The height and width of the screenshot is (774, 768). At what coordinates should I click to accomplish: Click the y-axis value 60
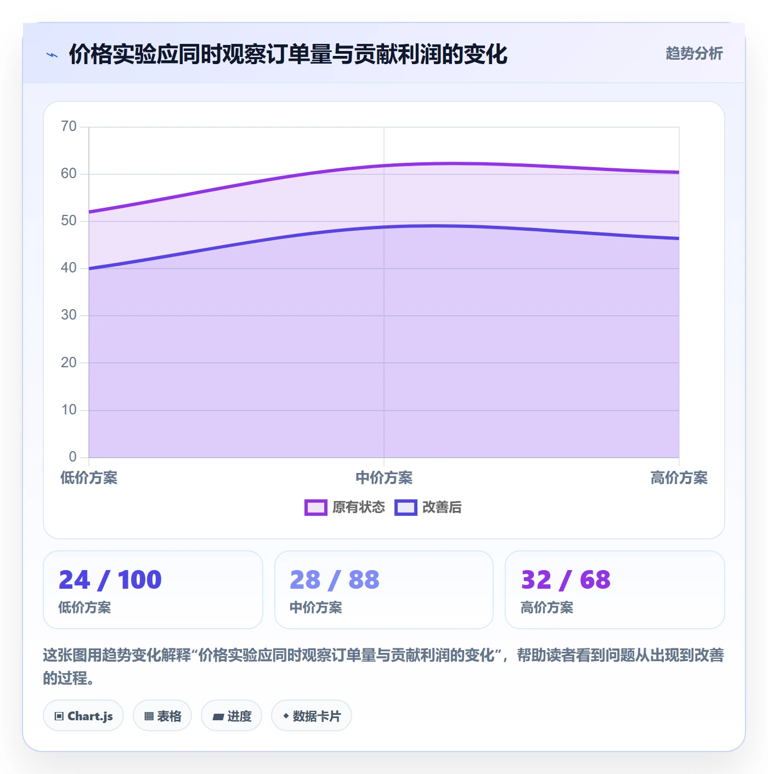click(69, 174)
